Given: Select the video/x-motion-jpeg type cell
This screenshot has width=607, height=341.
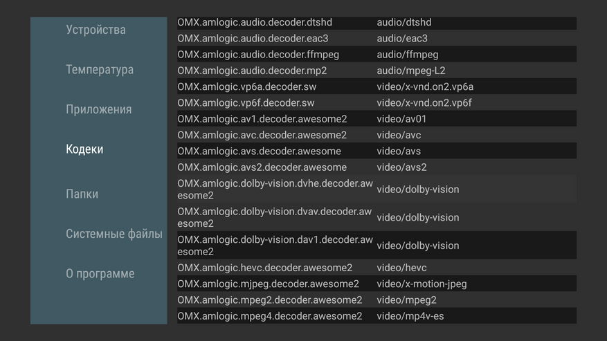Looking at the screenshot, I should (x=422, y=284).
